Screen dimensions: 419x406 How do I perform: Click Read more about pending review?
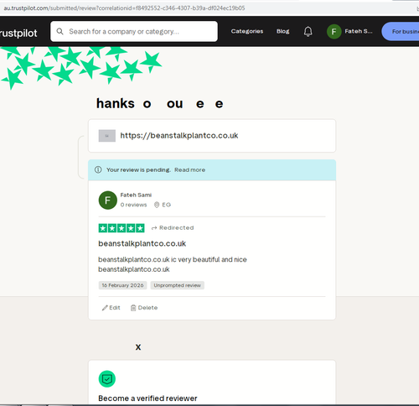[x=190, y=169]
